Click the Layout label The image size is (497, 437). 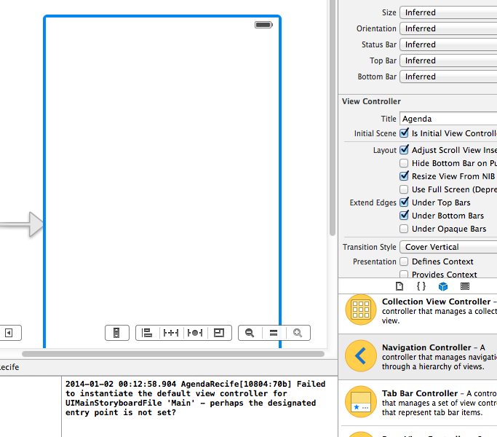click(384, 150)
